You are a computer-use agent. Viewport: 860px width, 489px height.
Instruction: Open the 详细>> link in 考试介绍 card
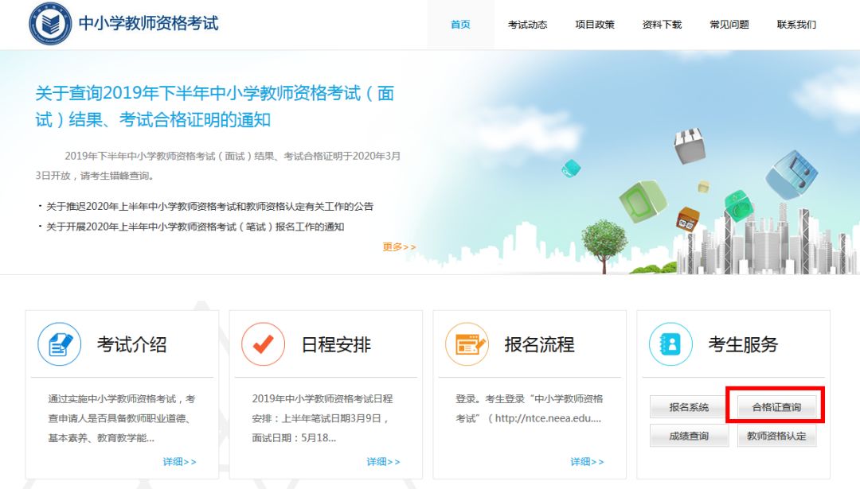[179, 462]
